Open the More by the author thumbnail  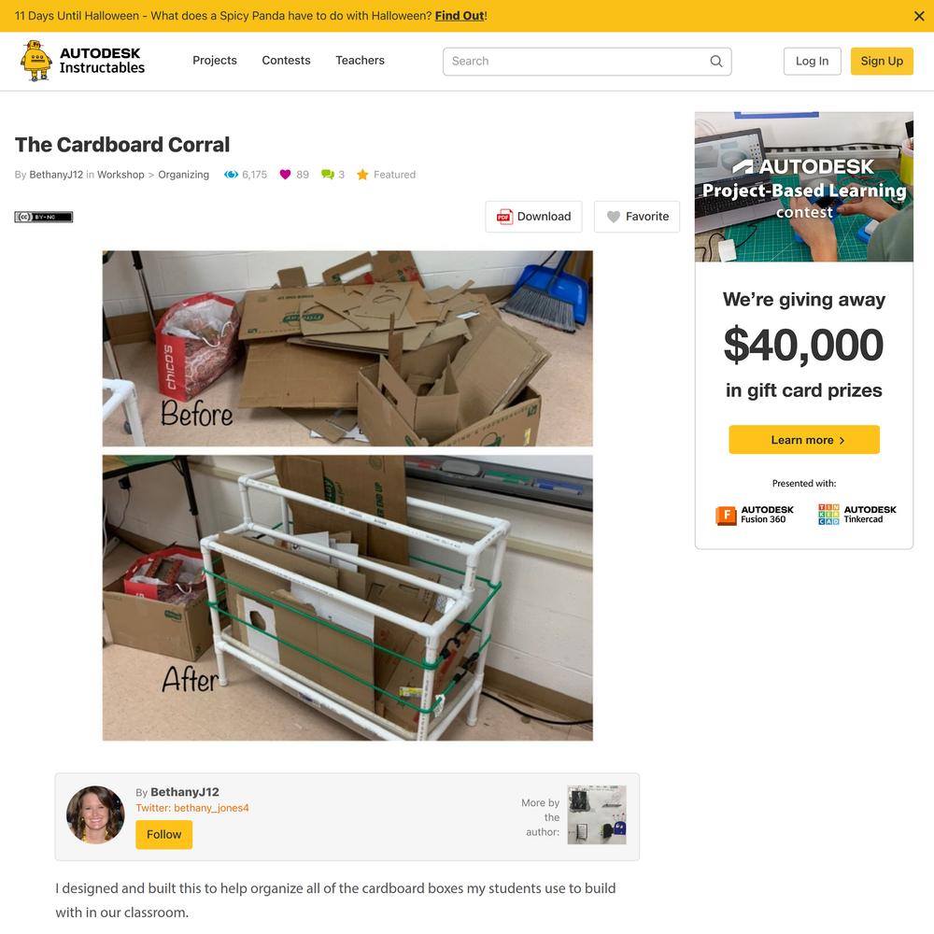597,814
